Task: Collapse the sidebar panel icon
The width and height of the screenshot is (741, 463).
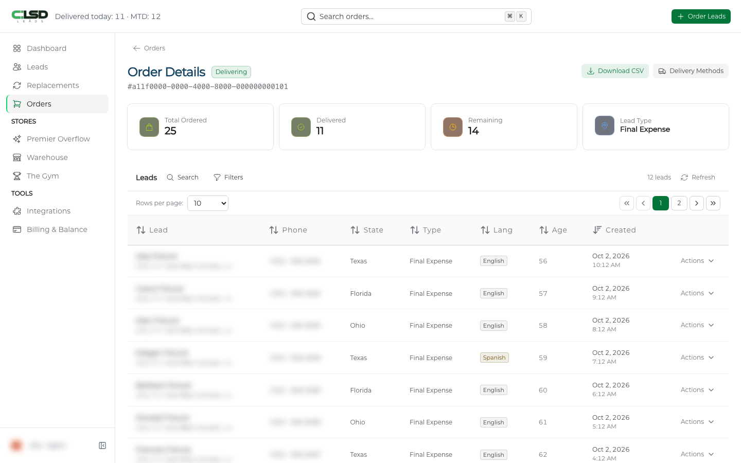Action: pos(102,446)
